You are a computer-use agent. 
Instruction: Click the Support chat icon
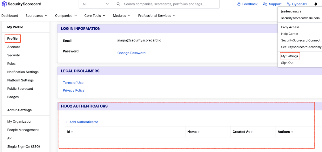(x=265, y=4)
